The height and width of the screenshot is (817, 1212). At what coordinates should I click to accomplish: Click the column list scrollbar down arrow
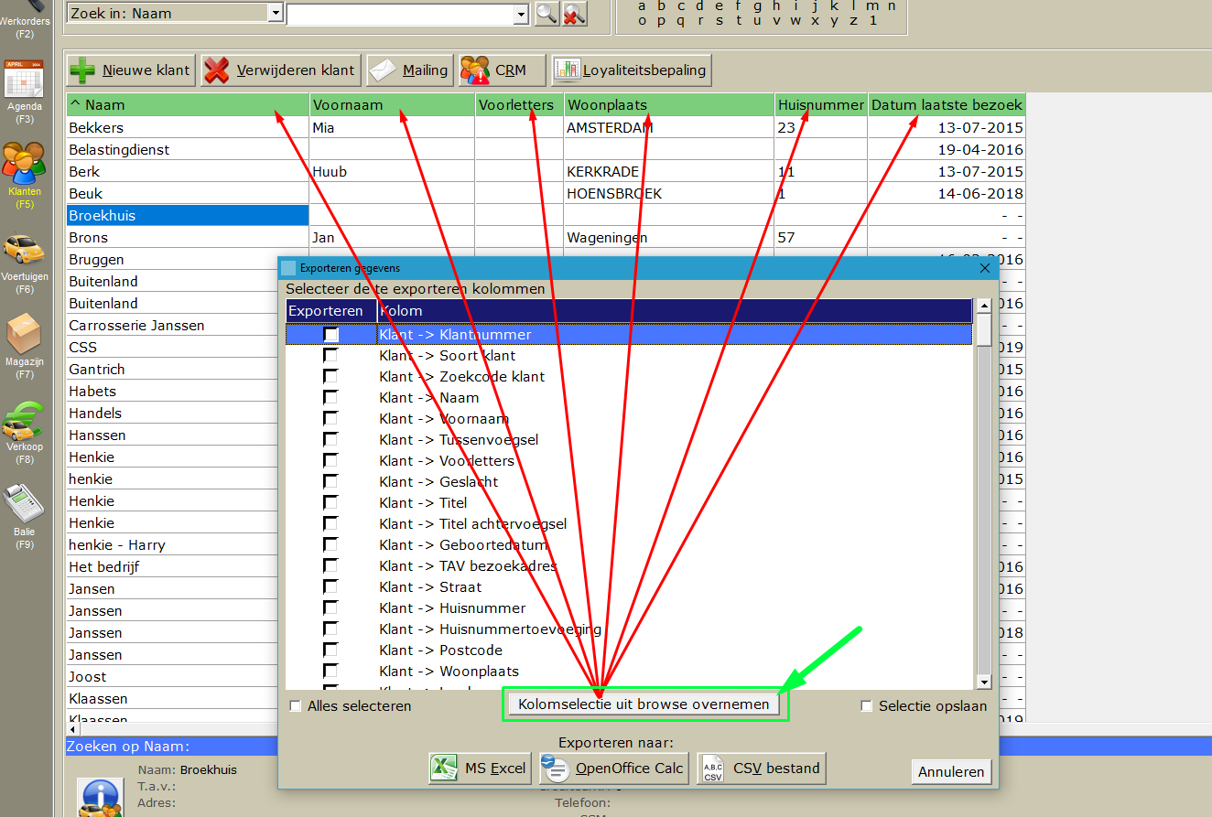(x=984, y=682)
